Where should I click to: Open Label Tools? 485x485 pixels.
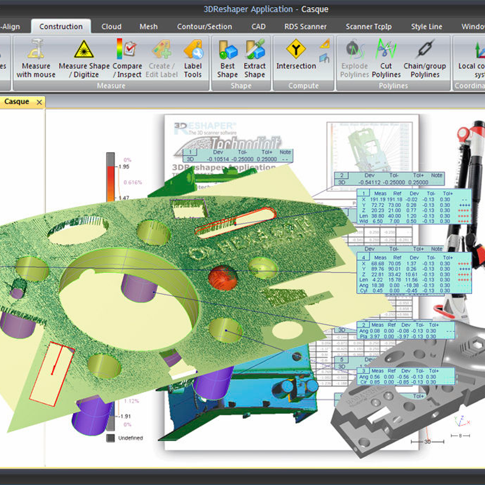(x=193, y=59)
